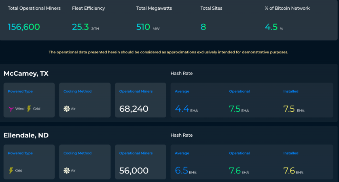Click the pink wind turbine icon in McCamey
Image resolution: width=339 pixels, height=182 pixels.
pyautogui.click(x=11, y=109)
